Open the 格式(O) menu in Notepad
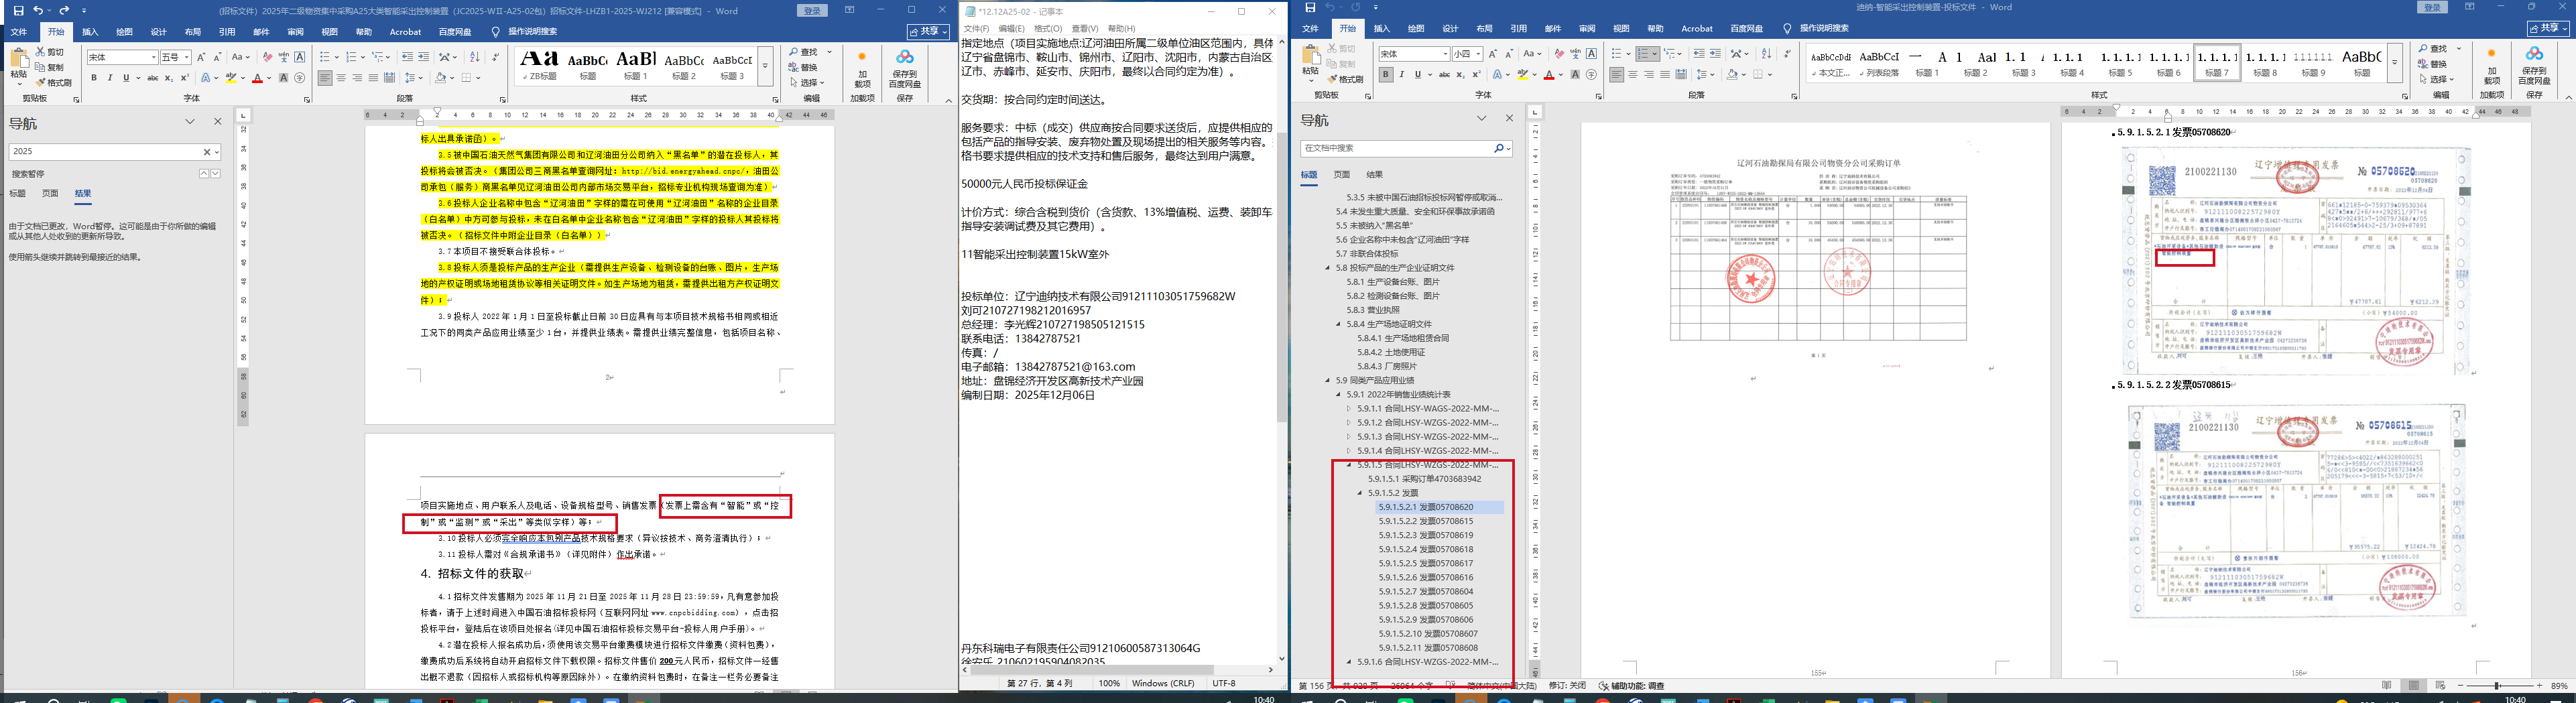Image resolution: width=2576 pixels, height=703 pixels. pyautogui.click(x=1048, y=29)
